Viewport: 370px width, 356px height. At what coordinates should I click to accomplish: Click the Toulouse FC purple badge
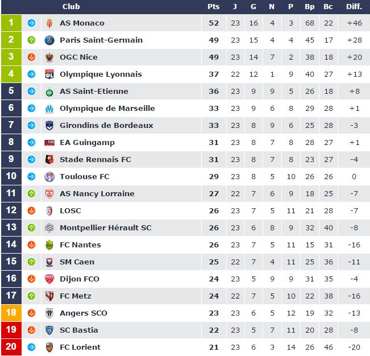[x=49, y=177]
